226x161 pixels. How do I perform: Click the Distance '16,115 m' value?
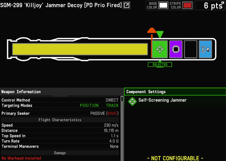(x=111, y=130)
